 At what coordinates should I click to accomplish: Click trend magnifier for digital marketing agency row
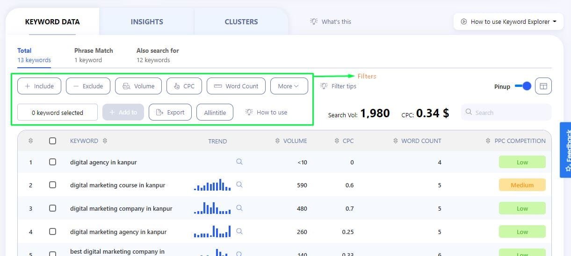pyautogui.click(x=239, y=231)
